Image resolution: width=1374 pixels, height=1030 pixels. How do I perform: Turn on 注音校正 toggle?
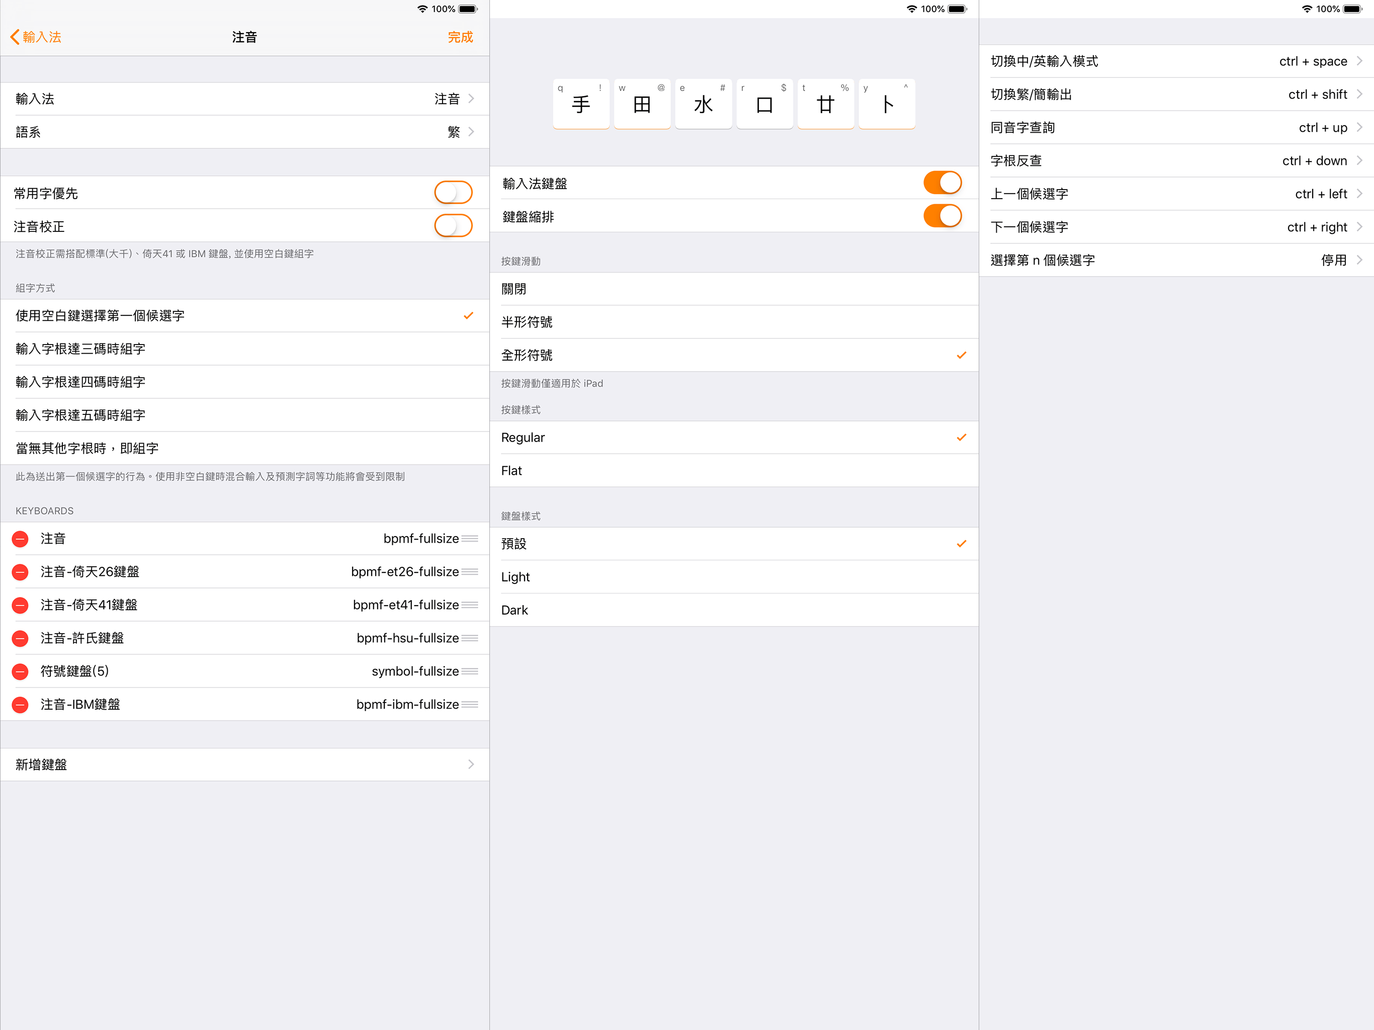coord(453,225)
